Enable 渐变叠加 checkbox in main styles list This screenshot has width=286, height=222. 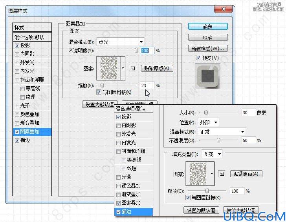17,123
